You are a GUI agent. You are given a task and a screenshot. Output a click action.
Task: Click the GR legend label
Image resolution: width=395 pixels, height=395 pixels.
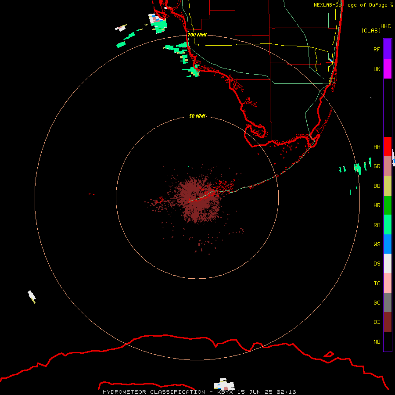tap(377, 166)
